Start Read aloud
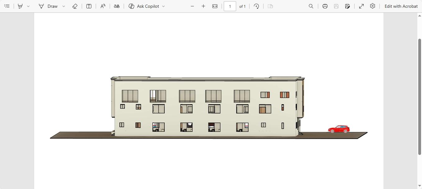 (x=103, y=6)
